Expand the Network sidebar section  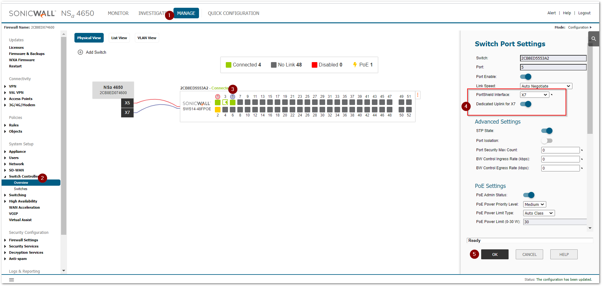coord(5,164)
